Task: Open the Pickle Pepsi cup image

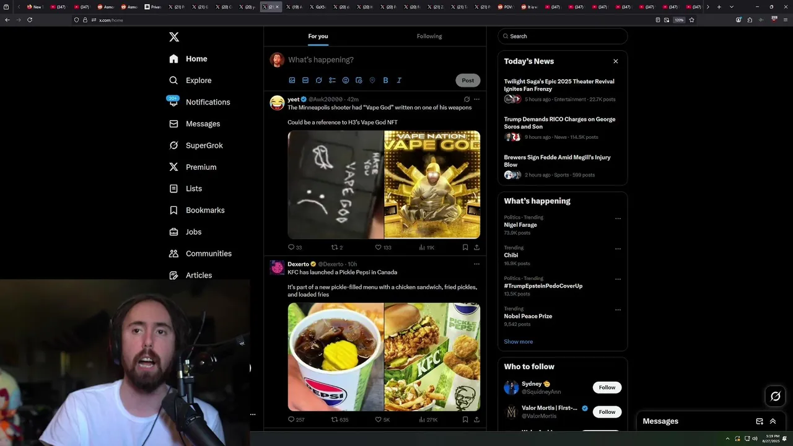Action: click(335, 357)
